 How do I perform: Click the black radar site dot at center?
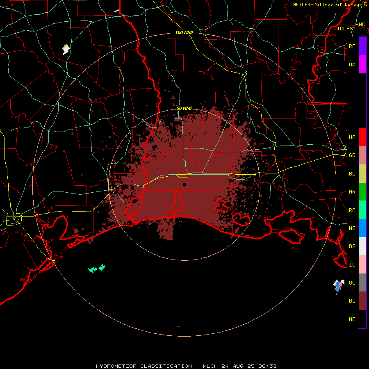(184, 184)
